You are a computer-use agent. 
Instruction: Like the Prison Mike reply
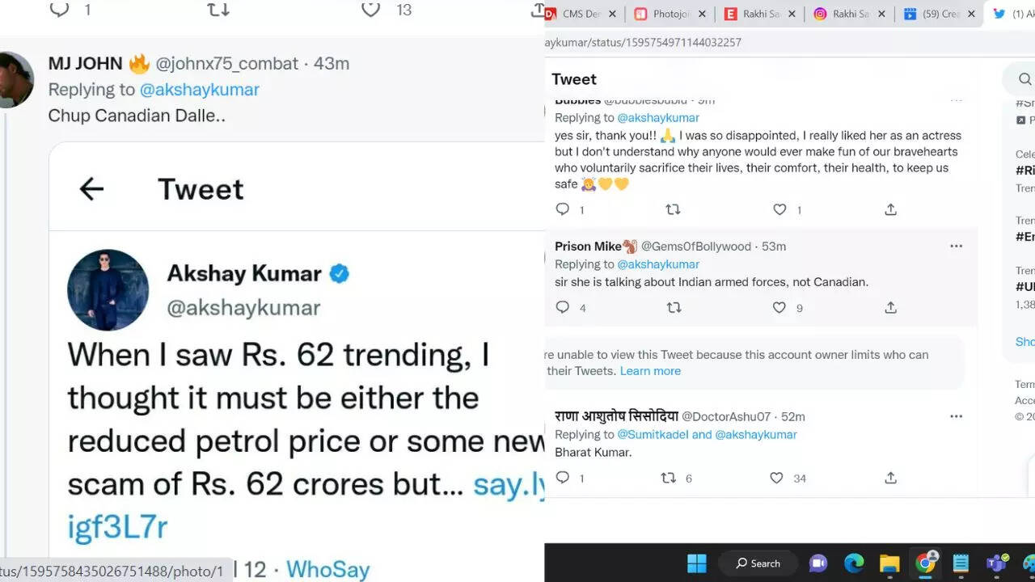coord(779,308)
